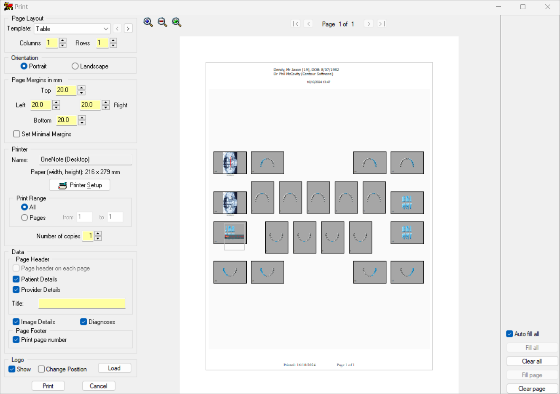Choose the Pages print range option
560x394 pixels.
tap(24, 218)
